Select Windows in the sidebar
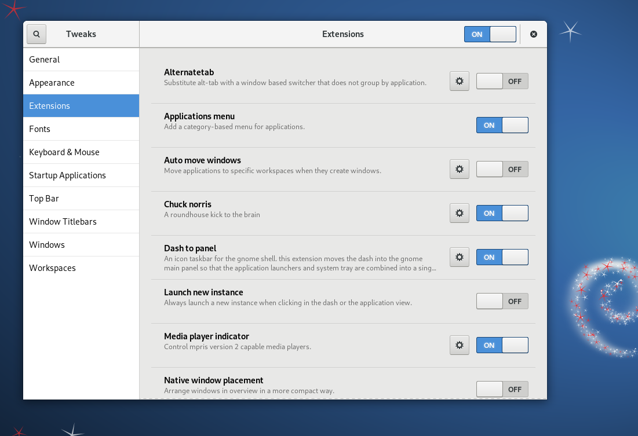This screenshot has width=638, height=436. pos(81,245)
